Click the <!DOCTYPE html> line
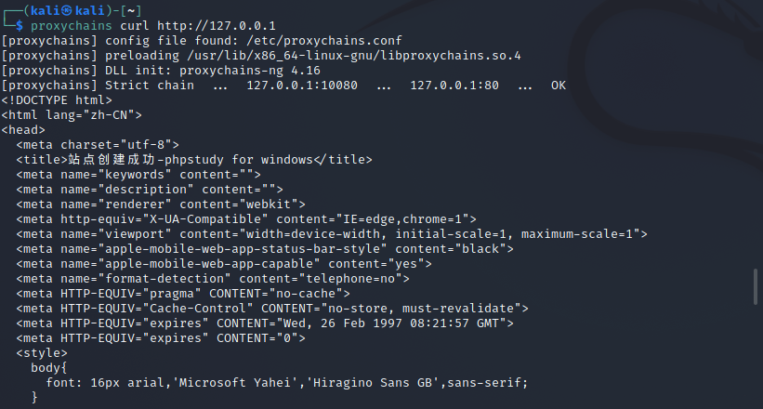Viewport: 763px width, 409px height. [57, 99]
